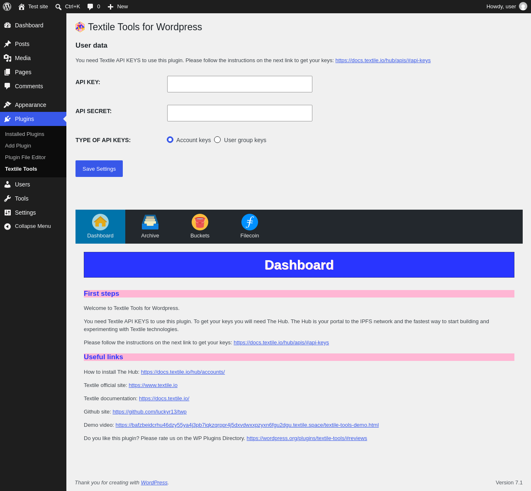The height and width of the screenshot is (491, 531).
Task: Click the Dashboard house icon tab
Action: [100, 222]
